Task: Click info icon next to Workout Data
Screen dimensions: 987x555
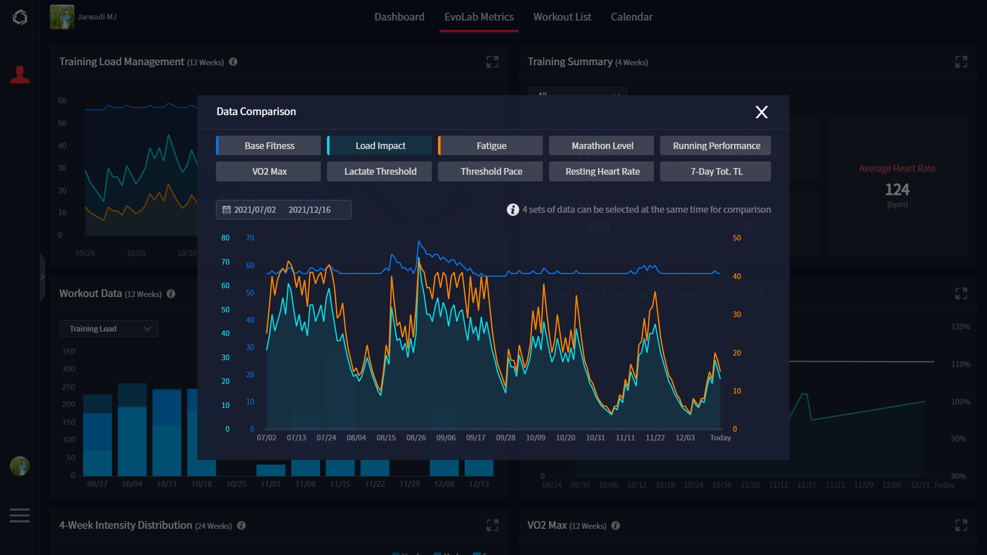Action: coord(171,294)
